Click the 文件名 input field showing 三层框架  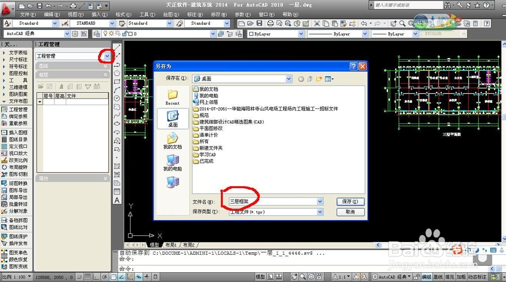pos(273,202)
